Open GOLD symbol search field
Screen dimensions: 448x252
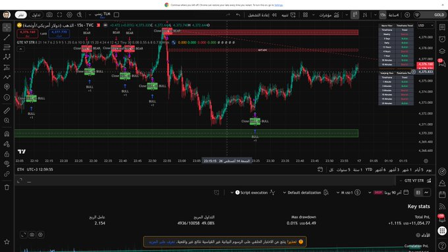(x=430, y=15)
